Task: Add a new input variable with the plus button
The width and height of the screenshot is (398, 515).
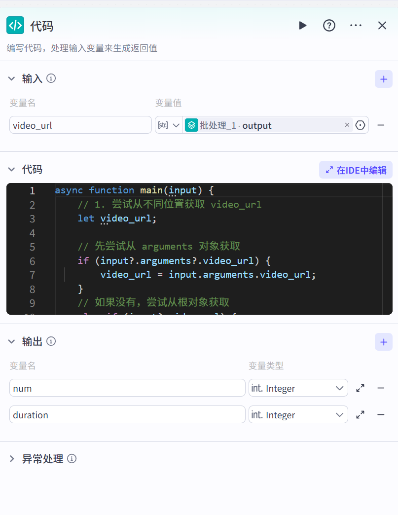Action: (383, 78)
